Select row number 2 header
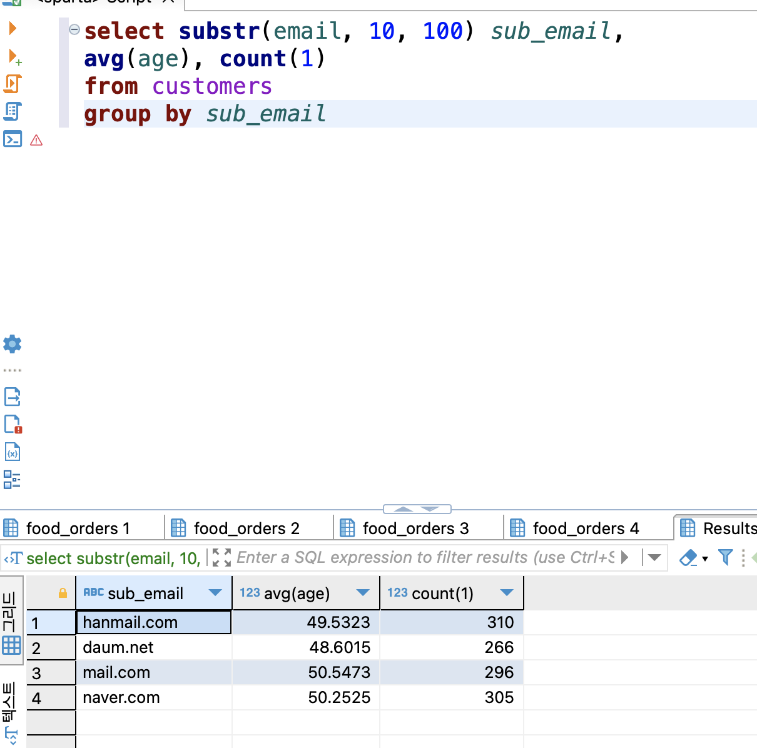The width and height of the screenshot is (757, 748). [51, 647]
